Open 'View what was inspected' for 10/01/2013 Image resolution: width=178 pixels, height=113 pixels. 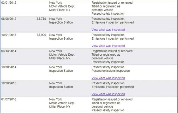(x=108, y=46)
